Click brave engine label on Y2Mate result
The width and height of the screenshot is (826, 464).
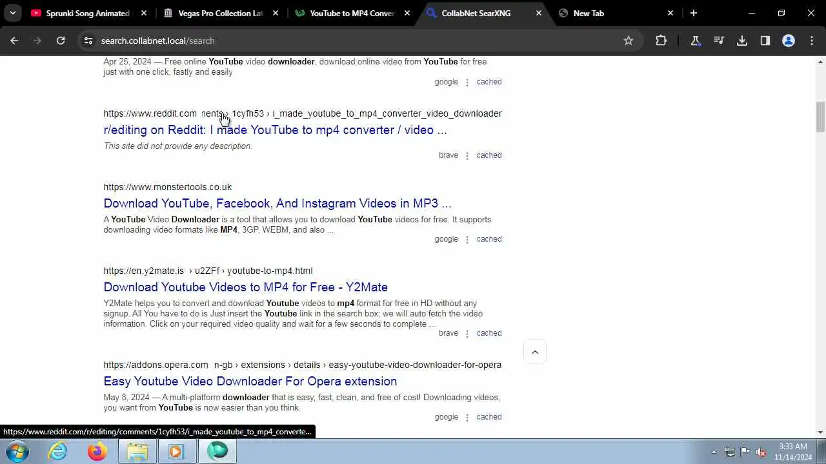448,333
